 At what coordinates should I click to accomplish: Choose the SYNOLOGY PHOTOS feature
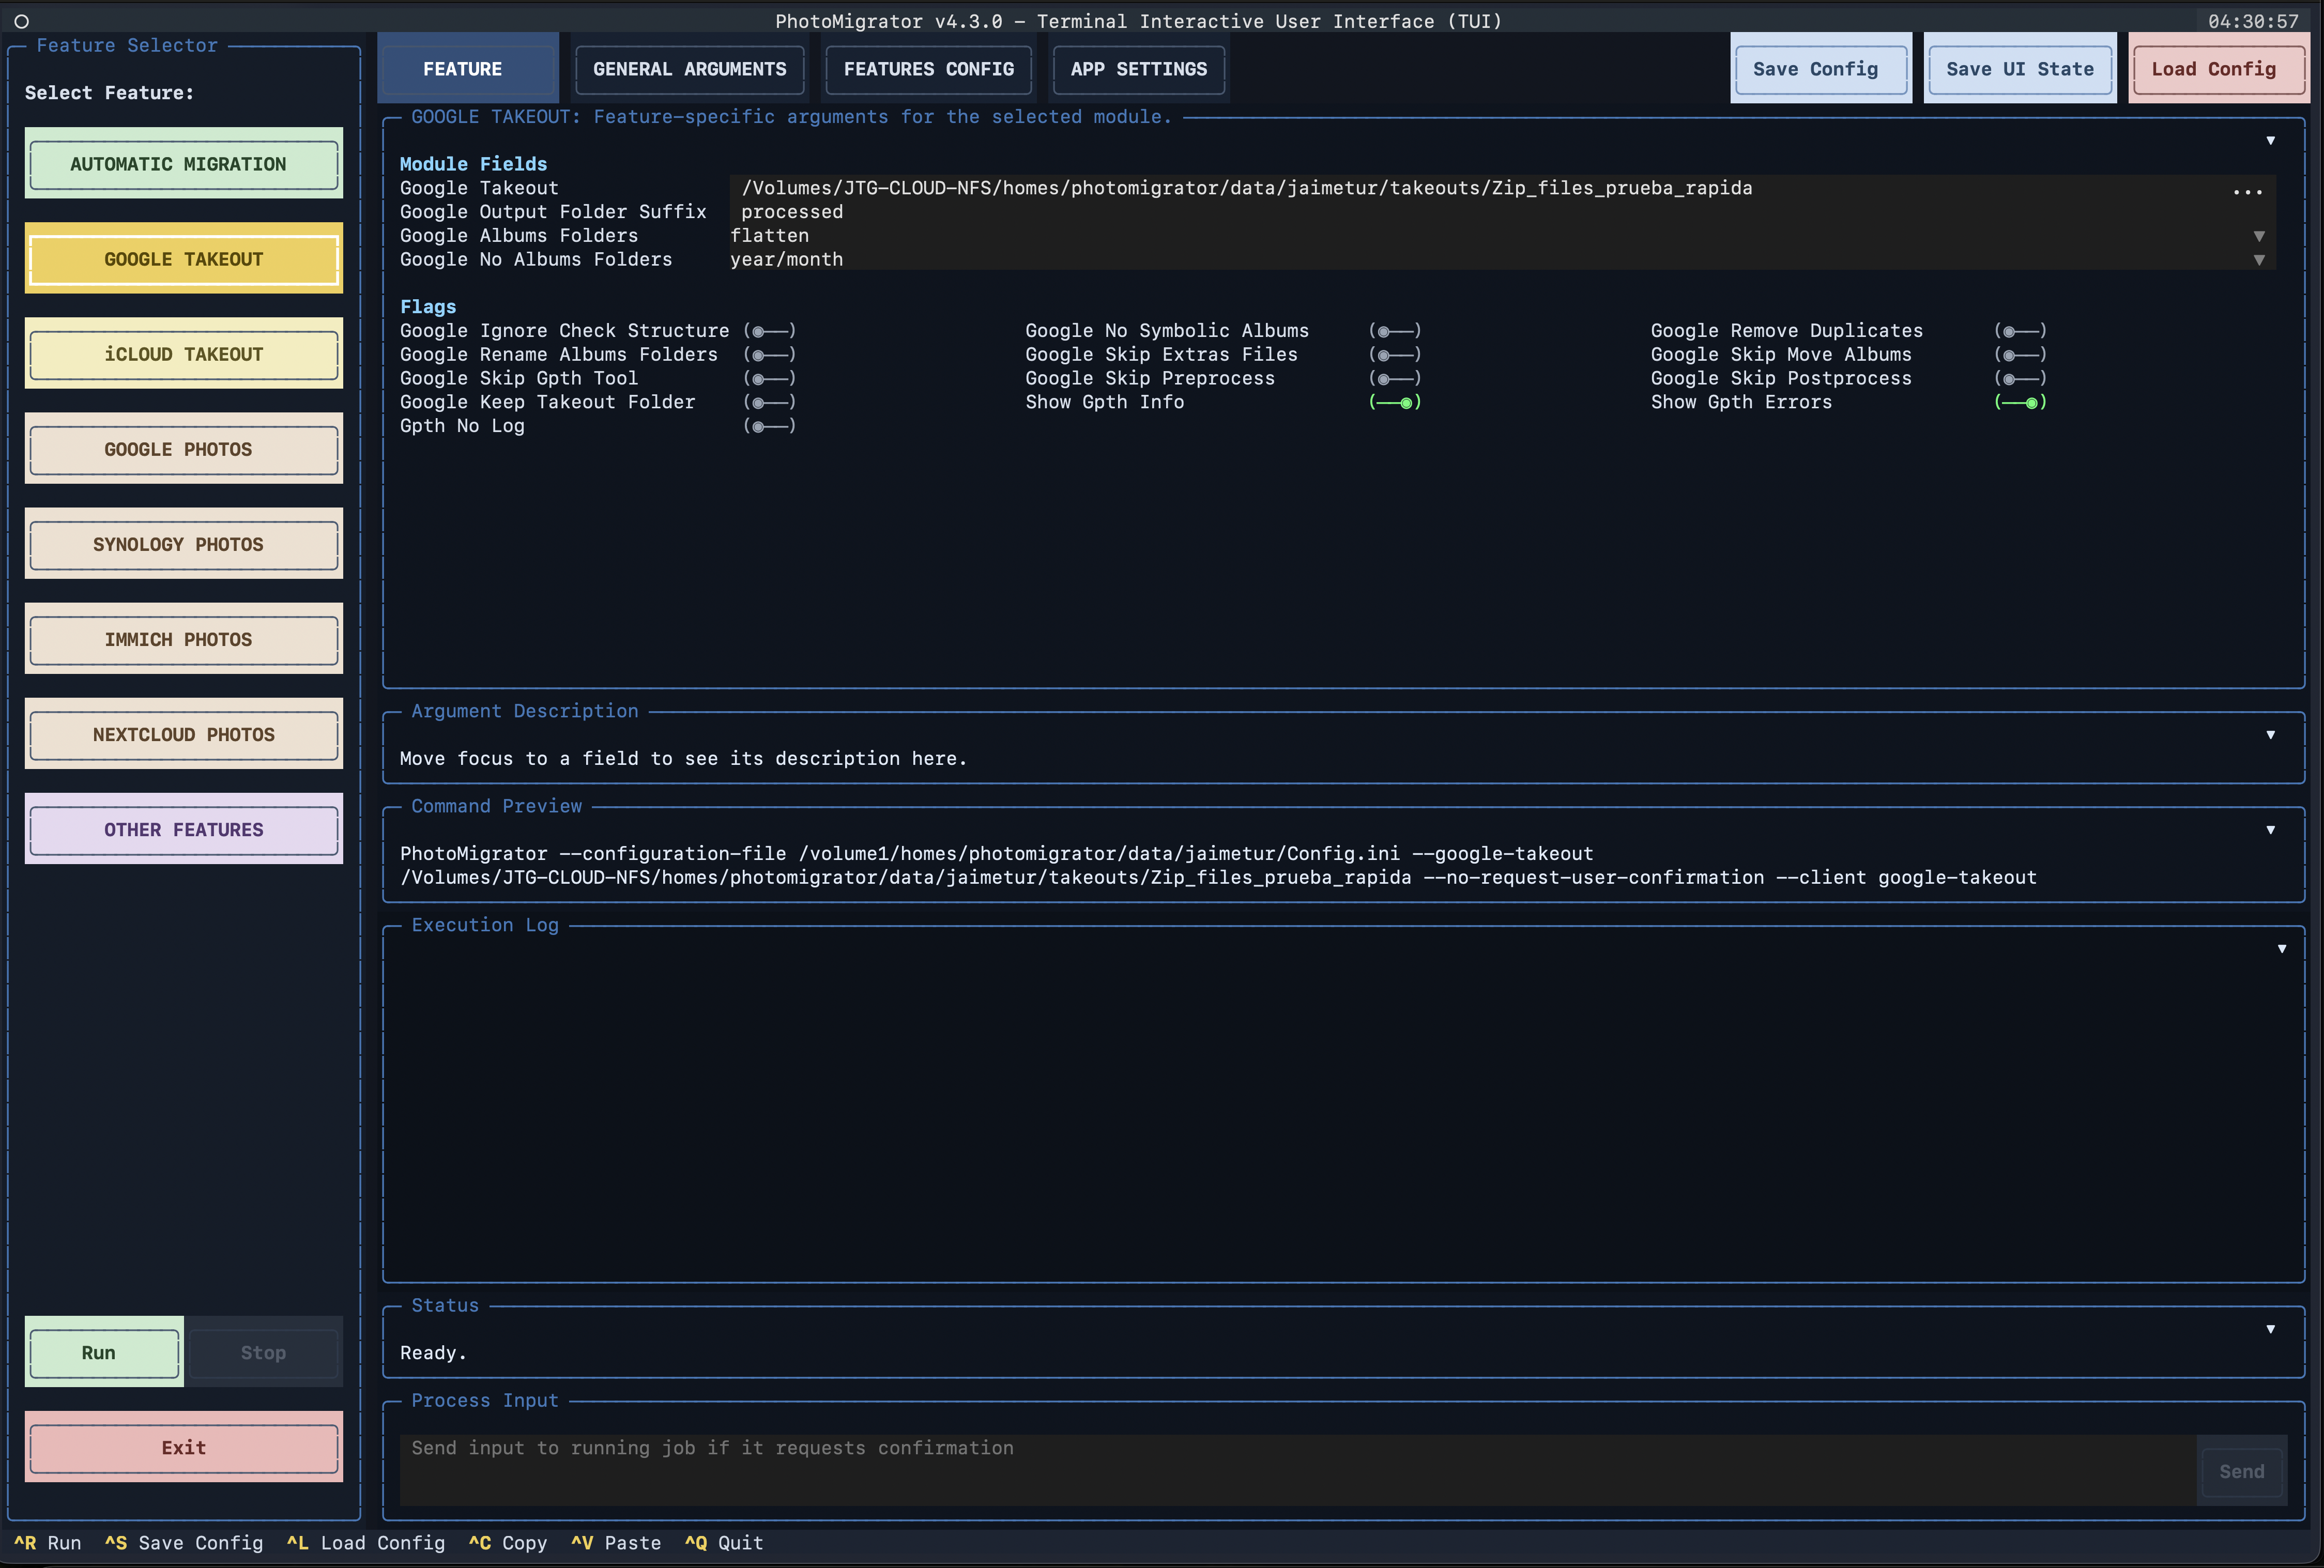click(x=183, y=544)
